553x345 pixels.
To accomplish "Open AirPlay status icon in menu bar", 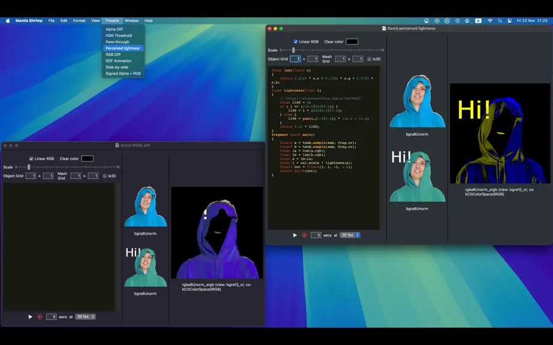I will pos(426,21).
